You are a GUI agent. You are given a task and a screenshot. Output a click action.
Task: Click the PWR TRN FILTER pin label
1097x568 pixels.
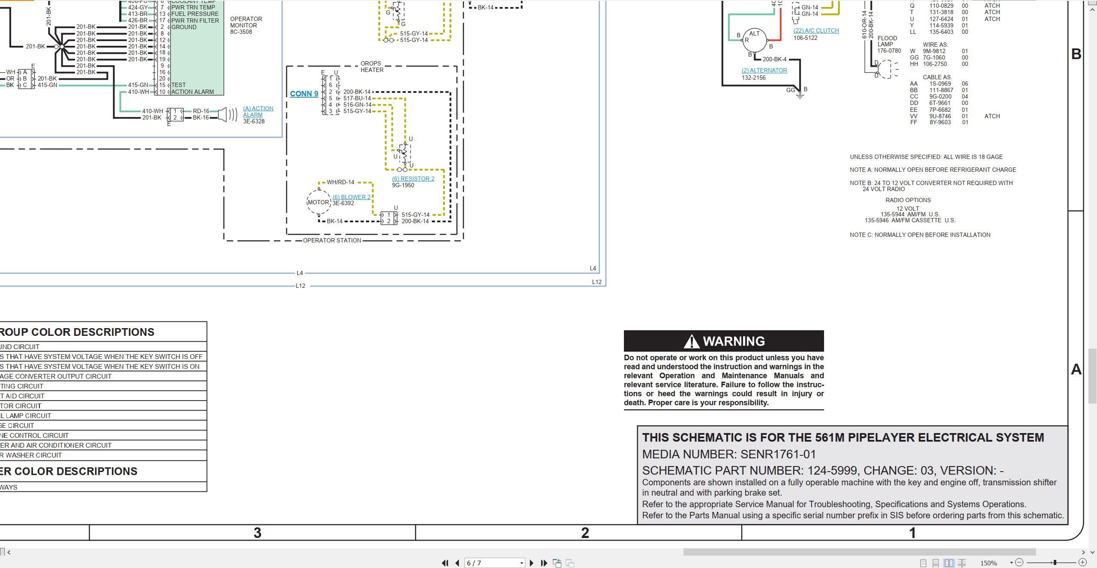195,20
